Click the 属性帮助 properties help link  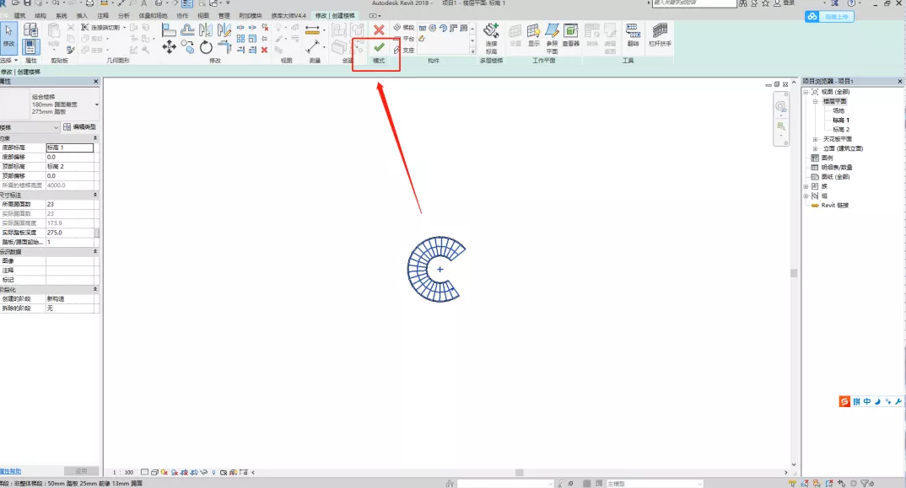[10, 471]
